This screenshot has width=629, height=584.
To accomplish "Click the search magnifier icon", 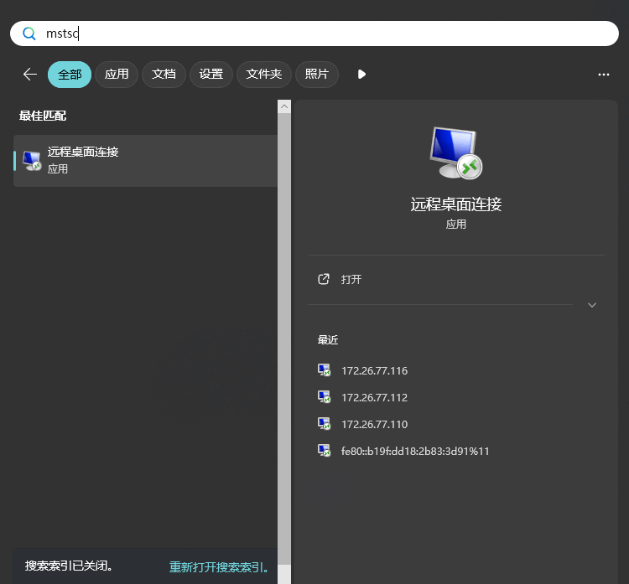I will [29, 34].
